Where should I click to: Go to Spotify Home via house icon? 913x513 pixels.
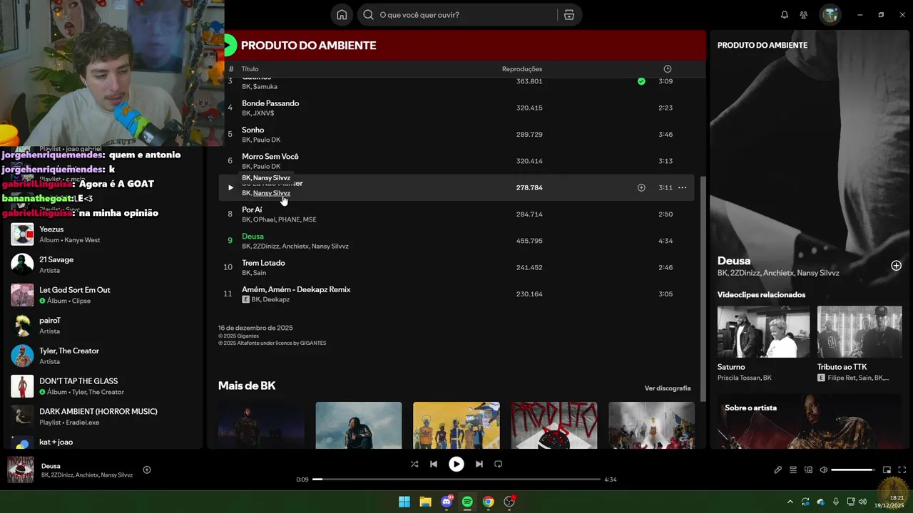point(342,15)
